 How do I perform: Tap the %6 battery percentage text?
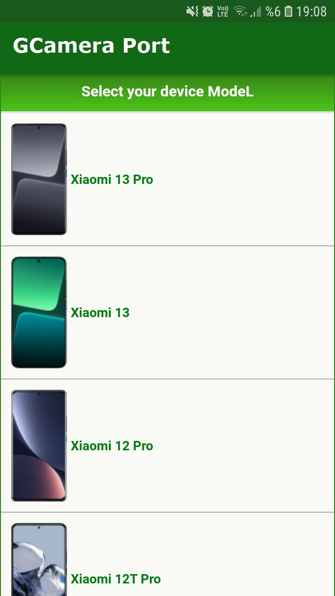273,11
